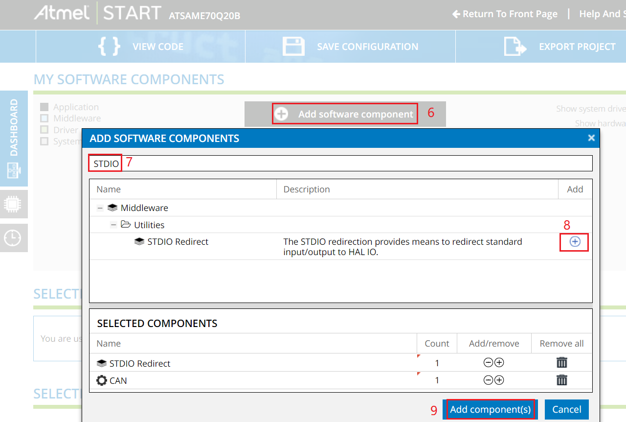Click trash icon for STDIO Redirect row

[562, 363]
